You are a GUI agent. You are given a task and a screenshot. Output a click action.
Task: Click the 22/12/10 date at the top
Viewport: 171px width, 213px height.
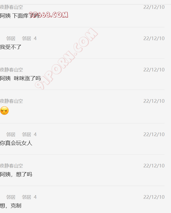[x=154, y=7]
